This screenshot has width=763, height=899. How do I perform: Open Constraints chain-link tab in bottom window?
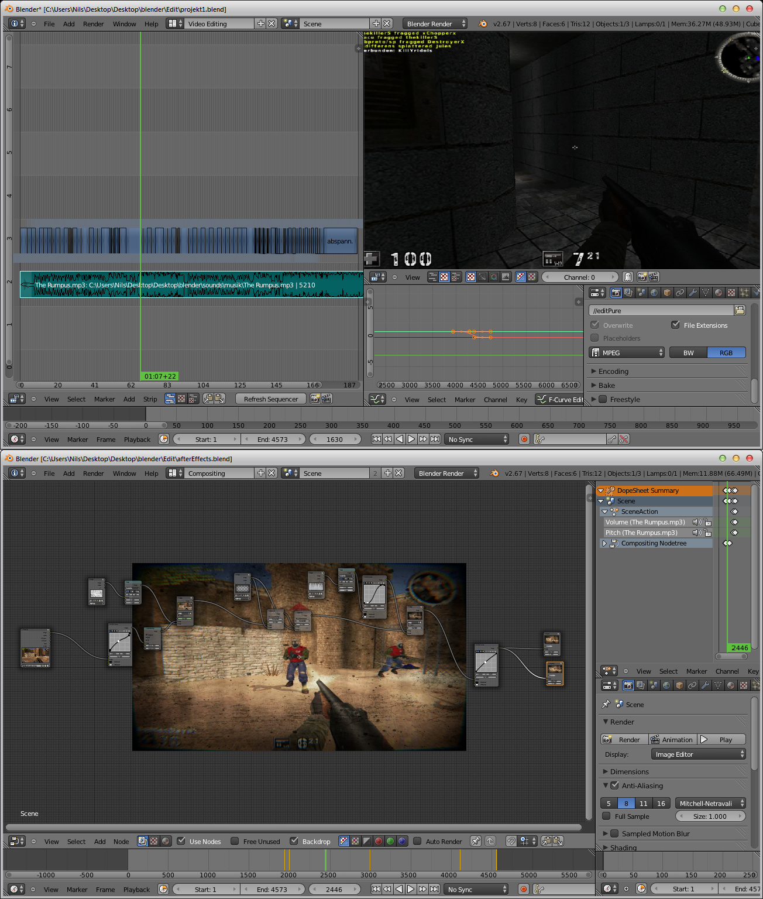tap(692, 685)
